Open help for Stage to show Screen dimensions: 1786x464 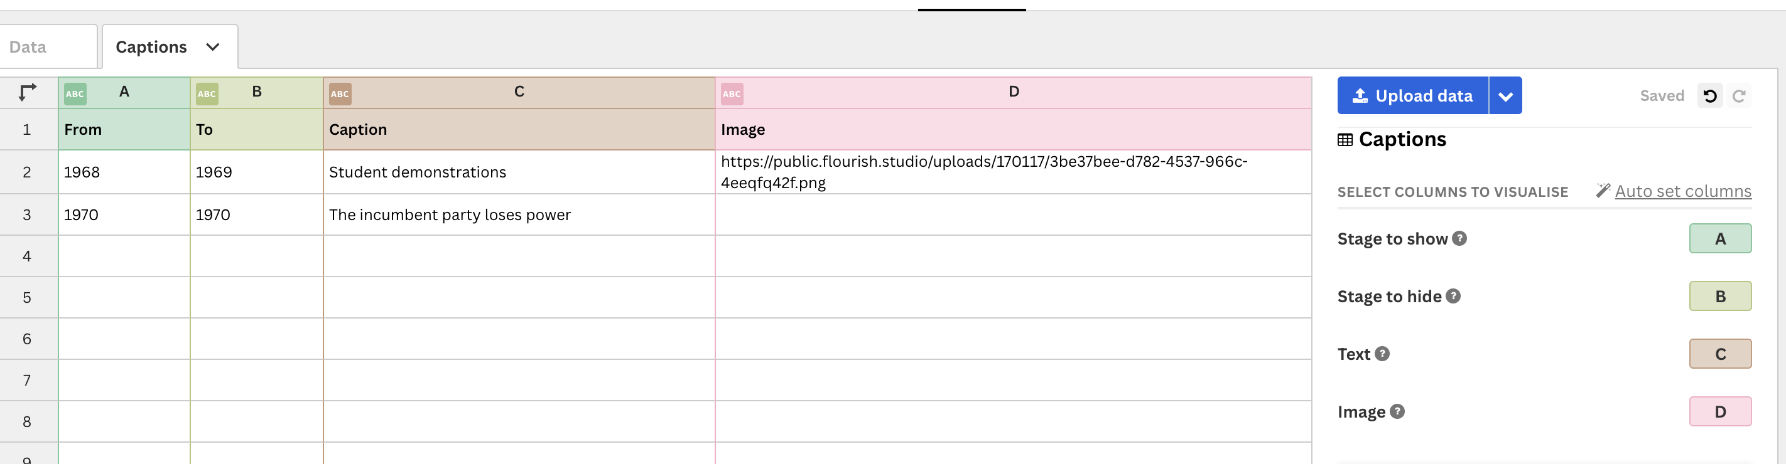point(1459,238)
